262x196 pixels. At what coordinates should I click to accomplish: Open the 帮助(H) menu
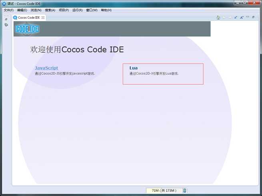click(106, 10)
